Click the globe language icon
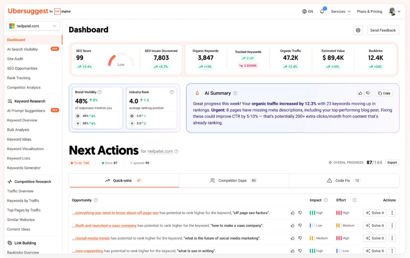This screenshot has height=258, width=410. [304, 11]
